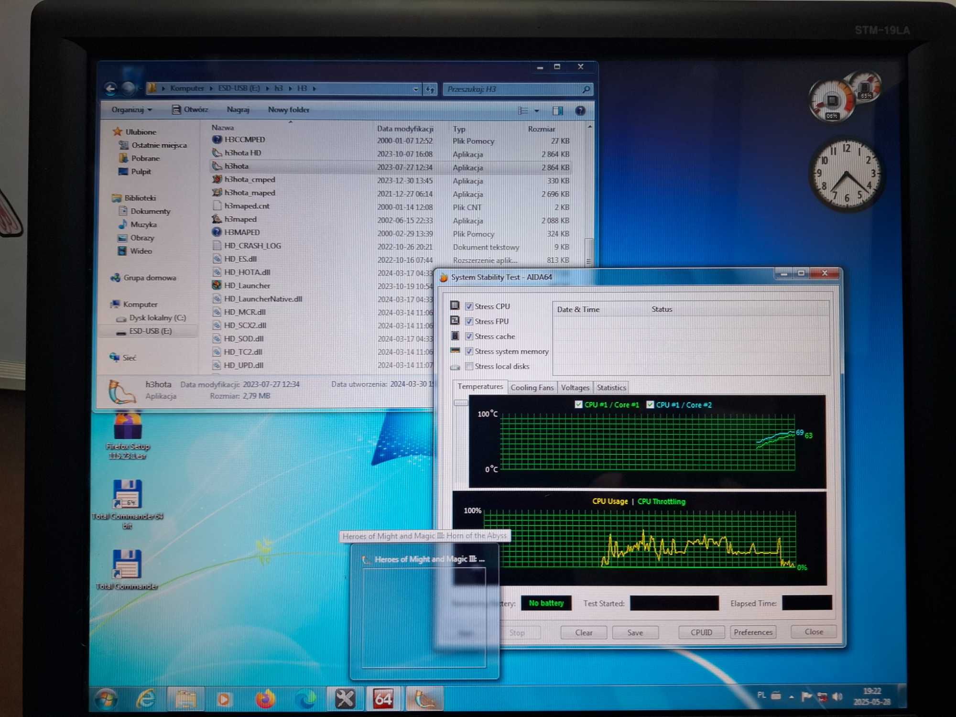Select the HD_CRASH_LOG file row
Image resolution: width=956 pixels, height=717 pixels.
[x=391, y=246]
